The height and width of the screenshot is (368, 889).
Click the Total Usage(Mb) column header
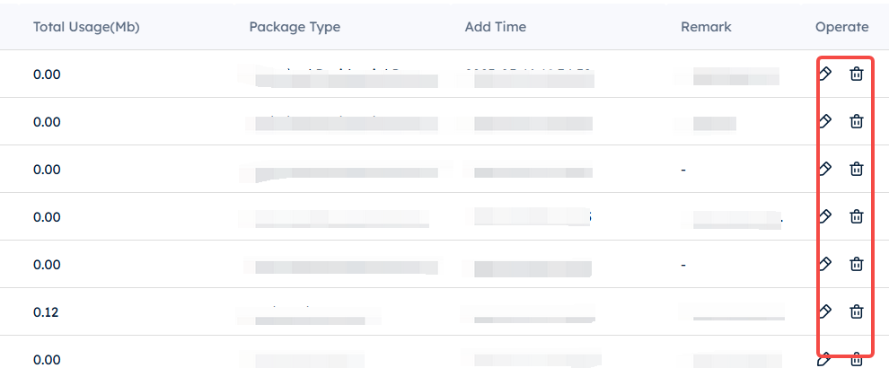[x=86, y=27]
